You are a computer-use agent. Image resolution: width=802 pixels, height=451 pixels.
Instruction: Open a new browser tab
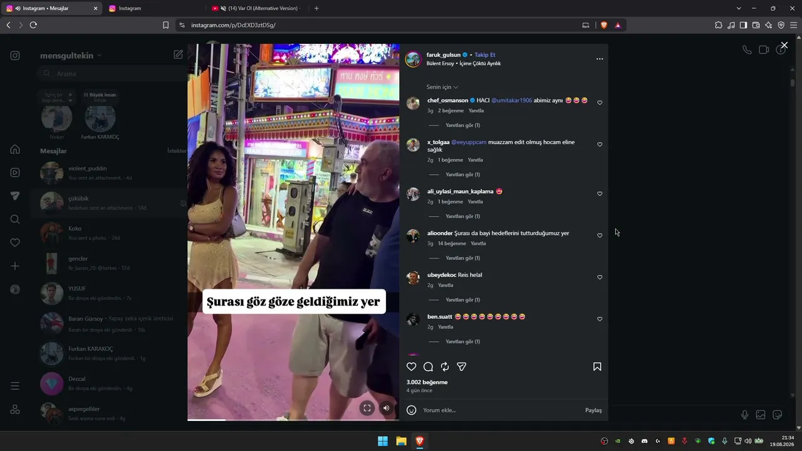pyautogui.click(x=316, y=8)
